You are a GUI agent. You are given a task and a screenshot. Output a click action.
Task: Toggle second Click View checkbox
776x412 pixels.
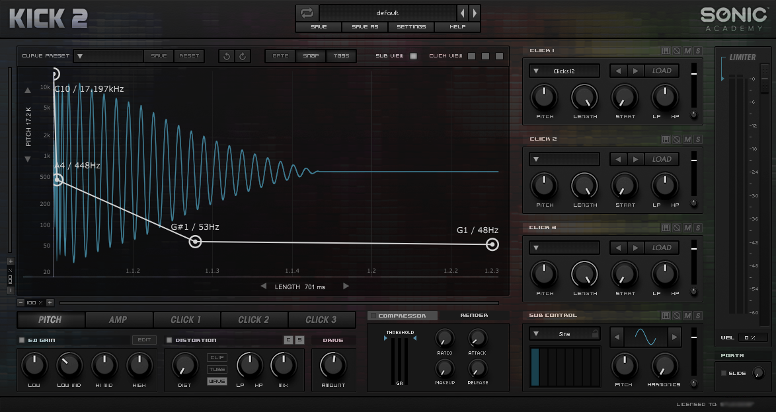coord(485,56)
